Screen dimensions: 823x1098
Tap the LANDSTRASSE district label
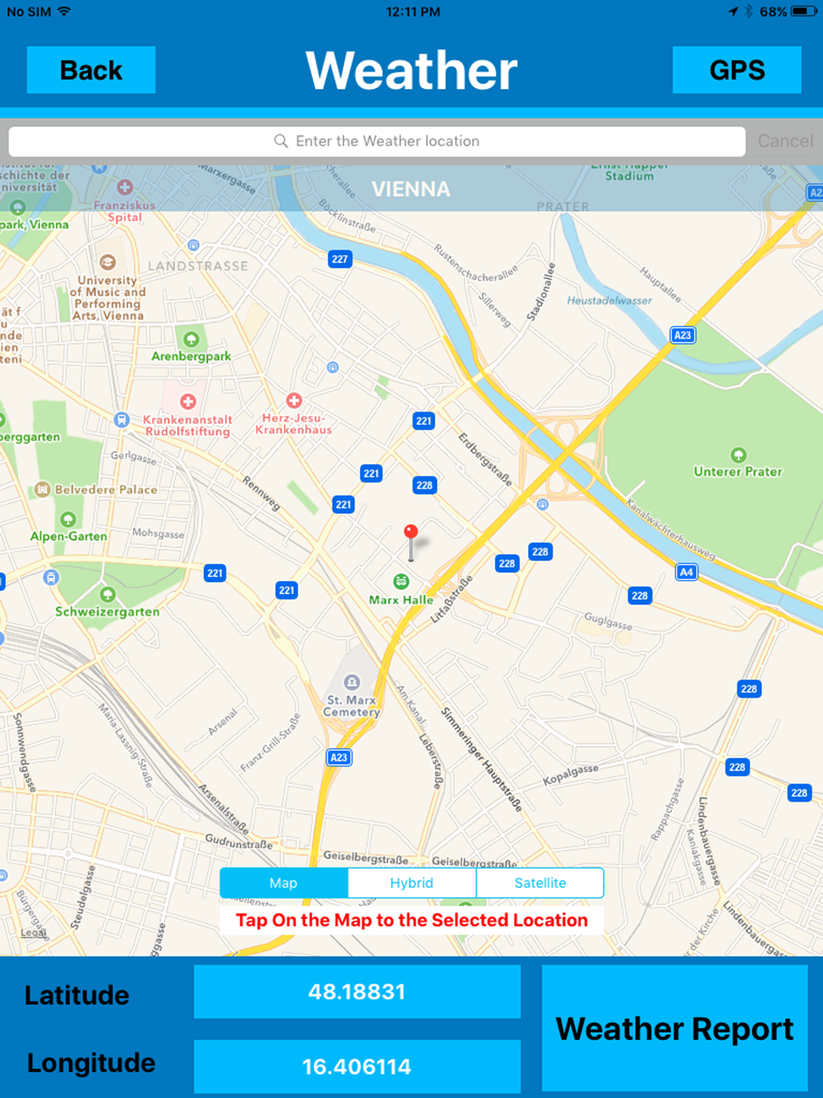[198, 266]
